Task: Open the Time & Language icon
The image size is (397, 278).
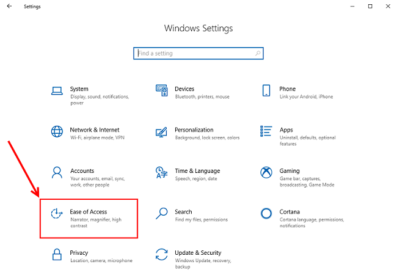Action: pos(162,172)
